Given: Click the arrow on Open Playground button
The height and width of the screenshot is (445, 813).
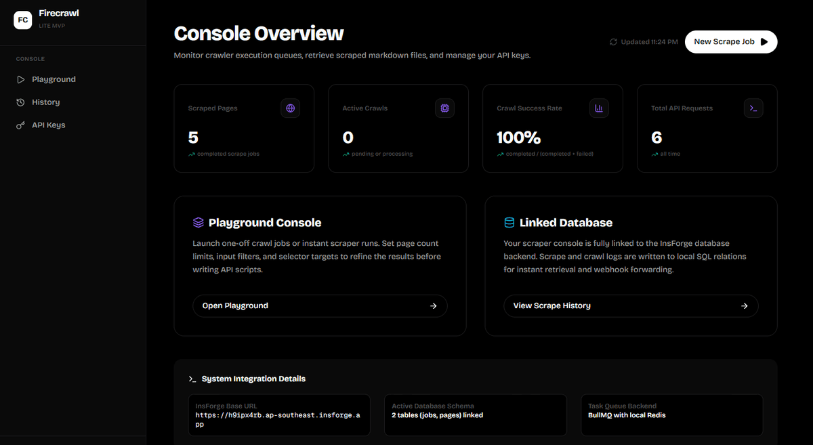Looking at the screenshot, I should tap(434, 306).
